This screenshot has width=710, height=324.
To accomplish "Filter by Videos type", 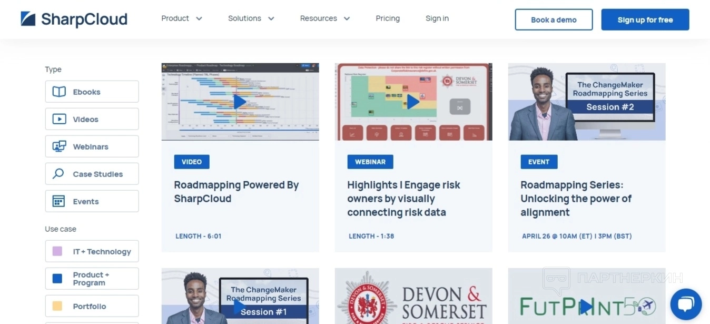I will [92, 119].
